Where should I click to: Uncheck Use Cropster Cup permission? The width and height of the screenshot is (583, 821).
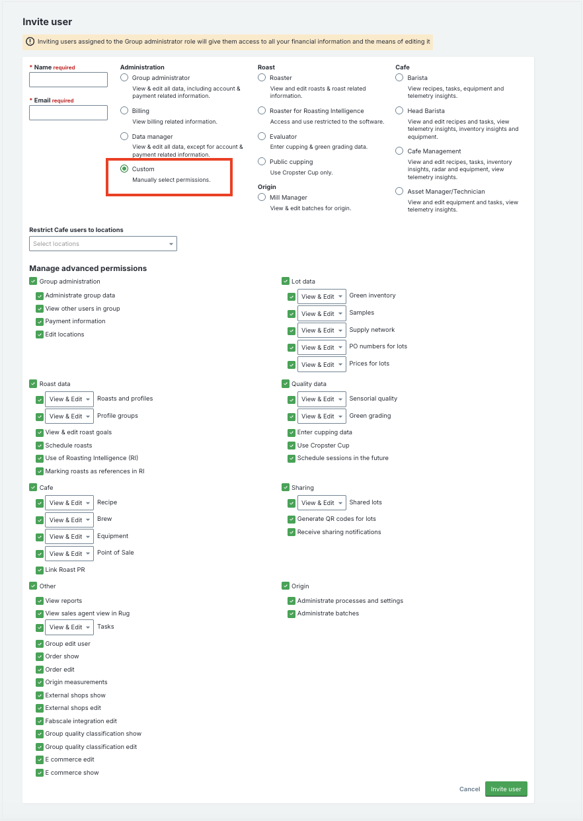tap(291, 446)
